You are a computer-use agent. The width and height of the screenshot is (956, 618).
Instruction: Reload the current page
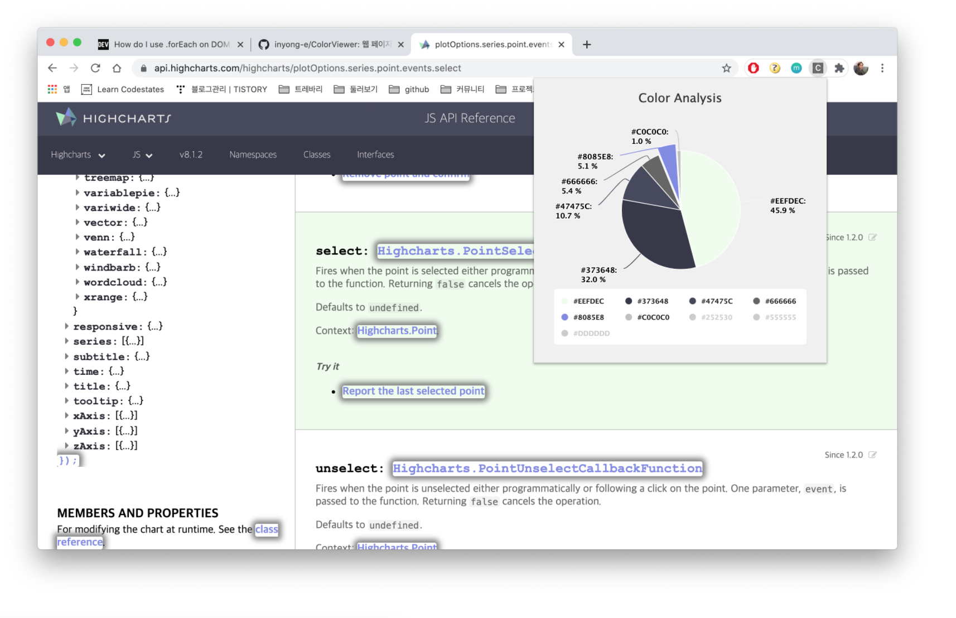pyautogui.click(x=95, y=68)
